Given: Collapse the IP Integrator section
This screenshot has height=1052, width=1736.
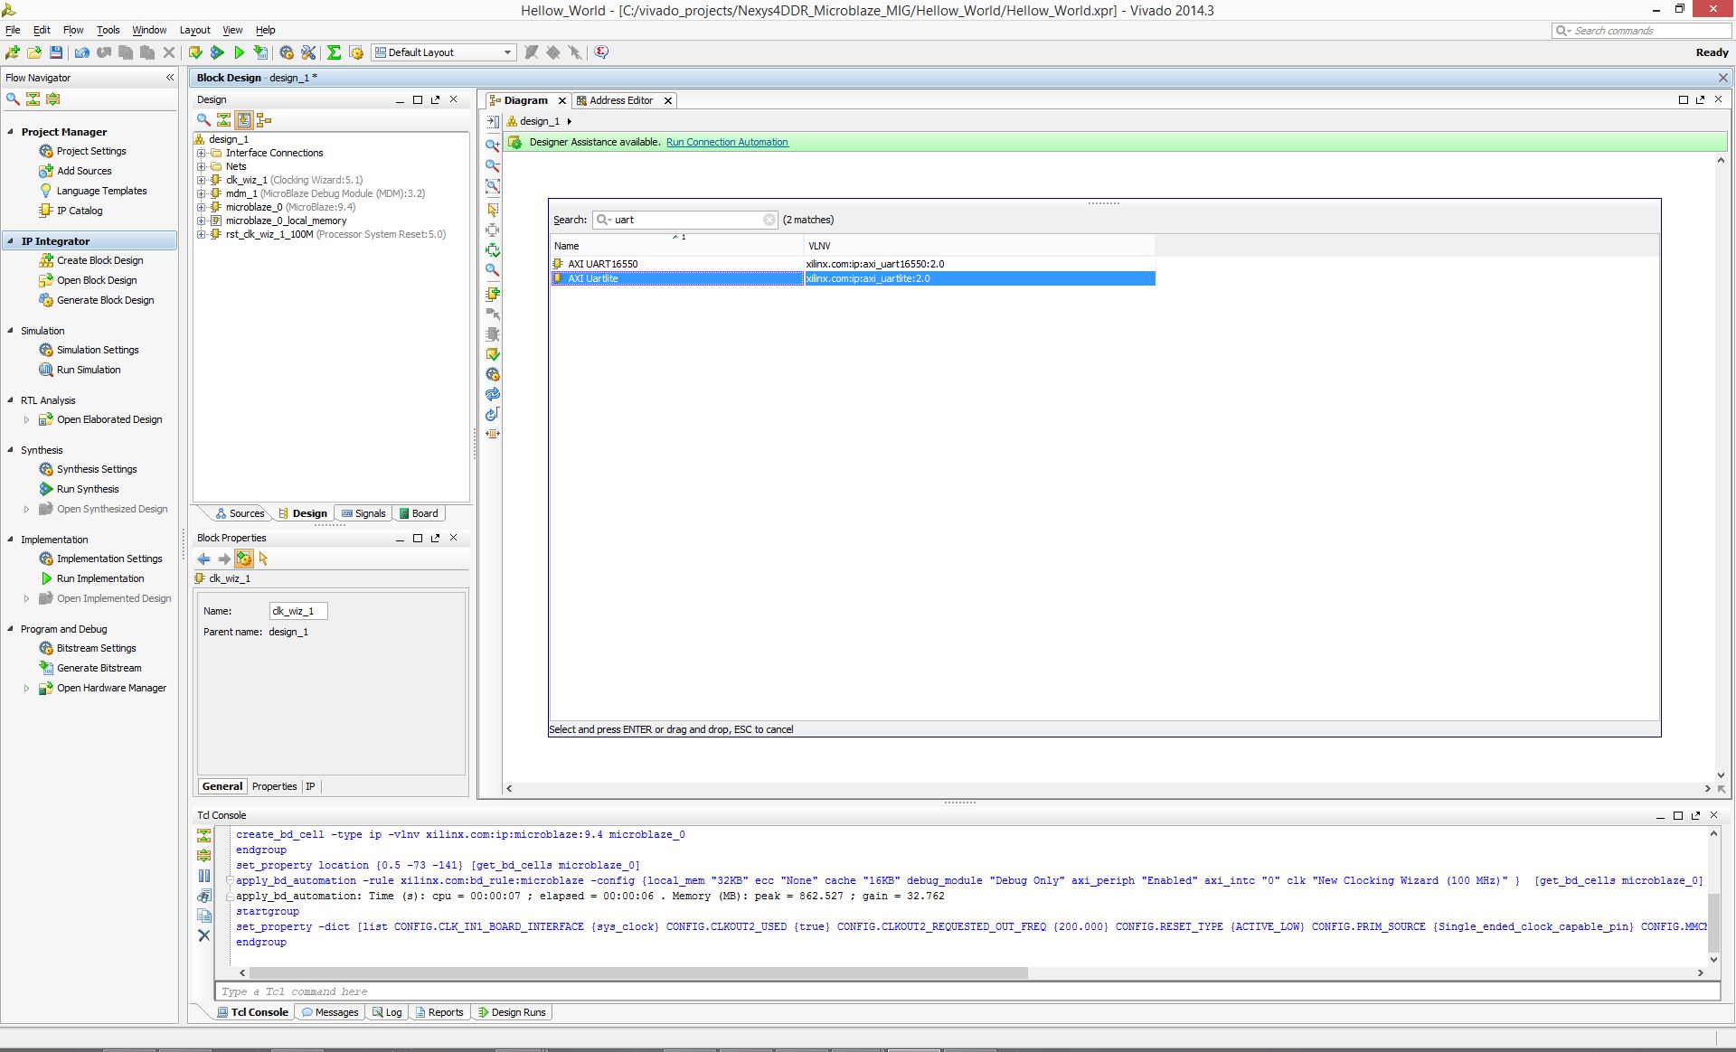Looking at the screenshot, I should click(11, 241).
